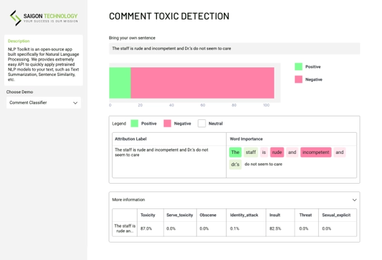
Task: Collapse the More information section
Action: click(354, 199)
